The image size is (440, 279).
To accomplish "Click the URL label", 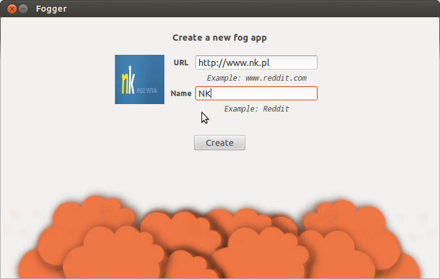I will 181,63.
